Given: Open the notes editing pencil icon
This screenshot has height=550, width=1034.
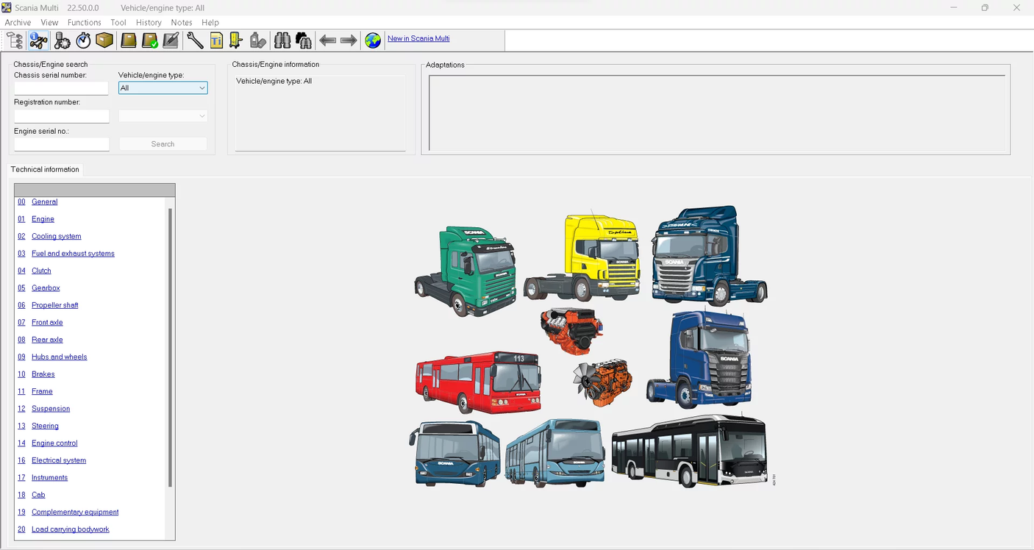Looking at the screenshot, I should point(171,40).
